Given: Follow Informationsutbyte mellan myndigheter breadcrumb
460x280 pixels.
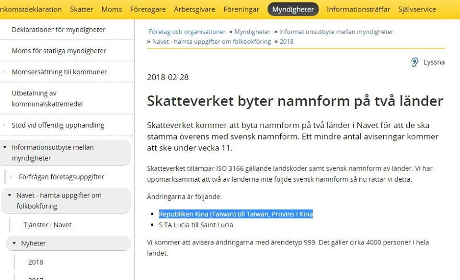Looking at the screenshot, I should tap(336, 32).
